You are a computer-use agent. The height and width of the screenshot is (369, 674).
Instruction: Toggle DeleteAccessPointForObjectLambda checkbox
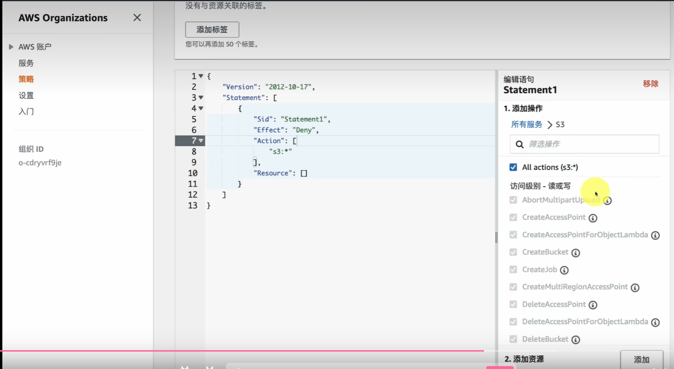[513, 322]
